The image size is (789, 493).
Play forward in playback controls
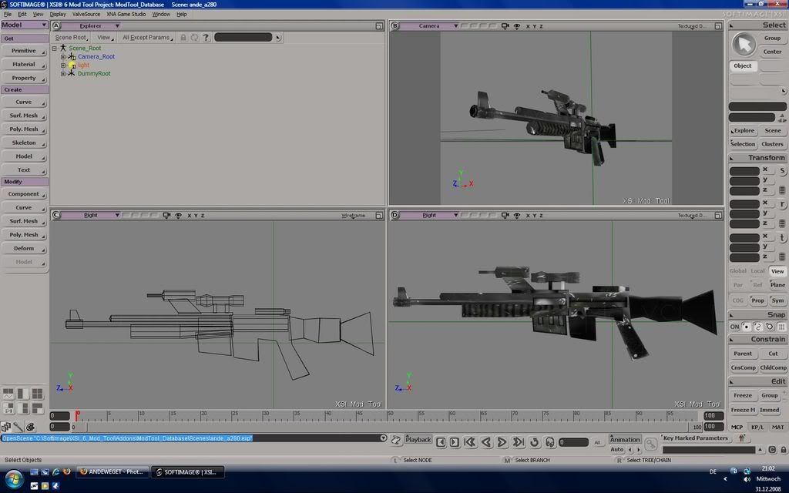(502, 442)
